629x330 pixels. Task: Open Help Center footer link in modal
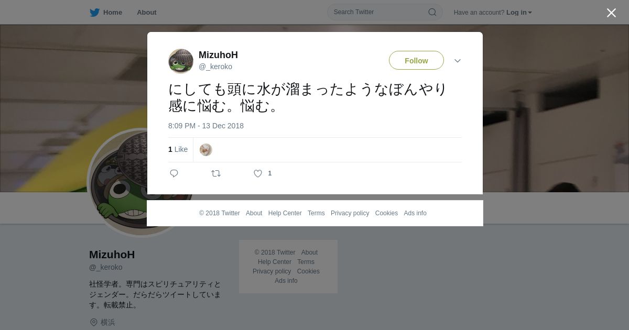(285, 213)
